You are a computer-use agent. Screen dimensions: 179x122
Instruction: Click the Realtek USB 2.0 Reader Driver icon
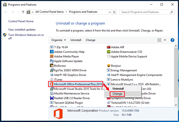[52, 98]
